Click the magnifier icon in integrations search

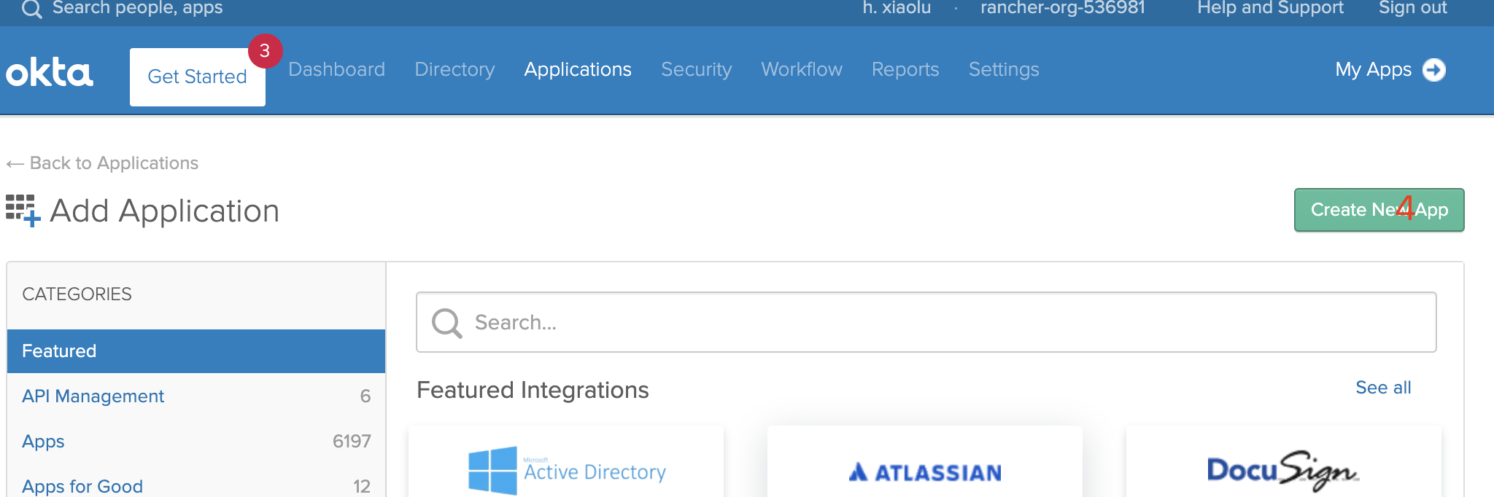(x=446, y=323)
